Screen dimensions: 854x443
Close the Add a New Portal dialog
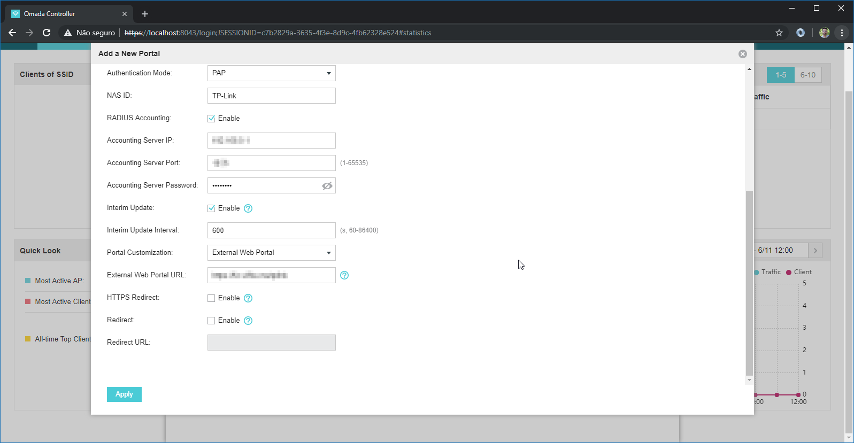click(742, 54)
